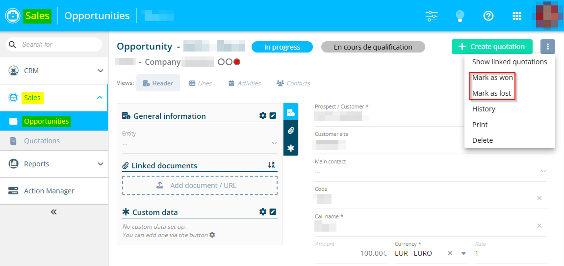
Task: Click General information gear settings icon
Action: [263, 116]
